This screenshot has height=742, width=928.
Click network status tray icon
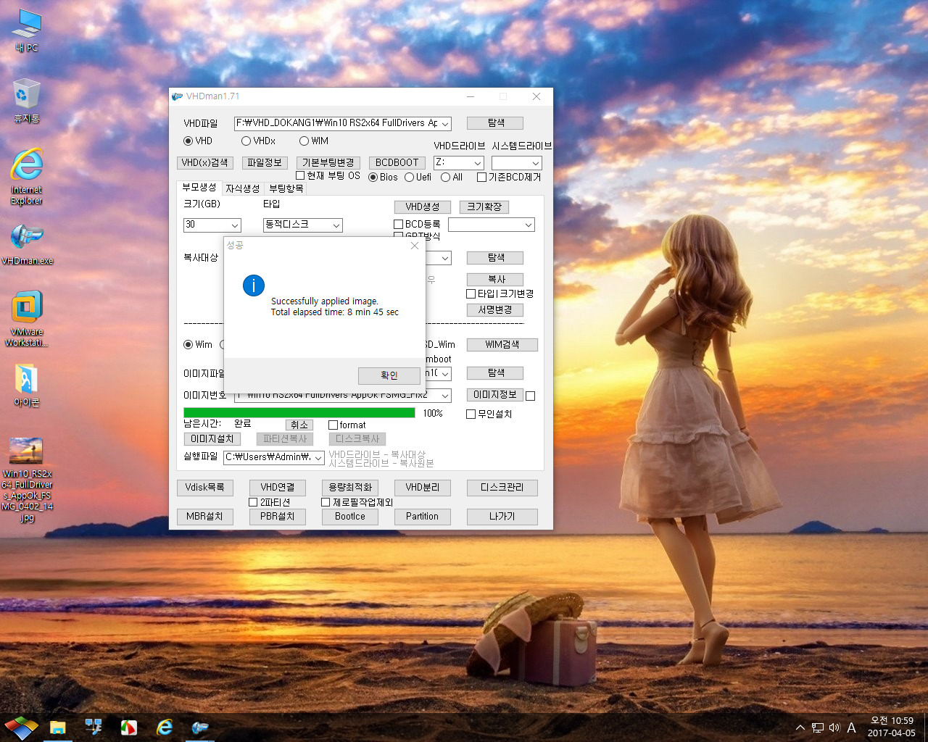818,728
